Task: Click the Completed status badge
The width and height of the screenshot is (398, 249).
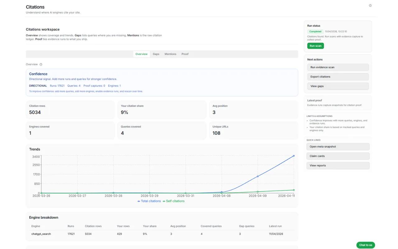Action: [x=315, y=31]
